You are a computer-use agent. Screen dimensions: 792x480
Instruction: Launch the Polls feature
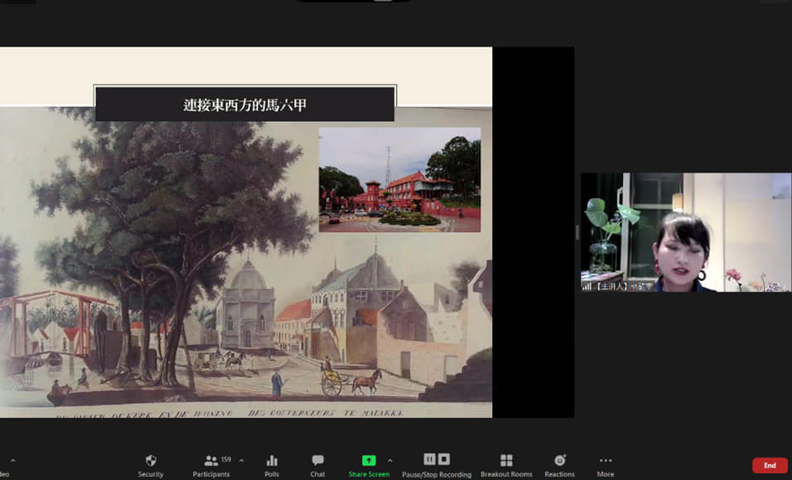pos(272,465)
